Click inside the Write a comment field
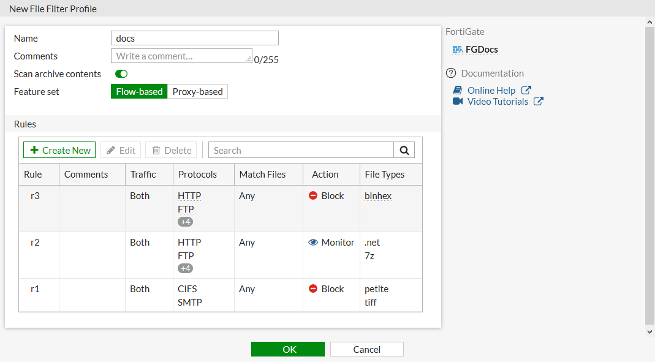 [181, 55]
